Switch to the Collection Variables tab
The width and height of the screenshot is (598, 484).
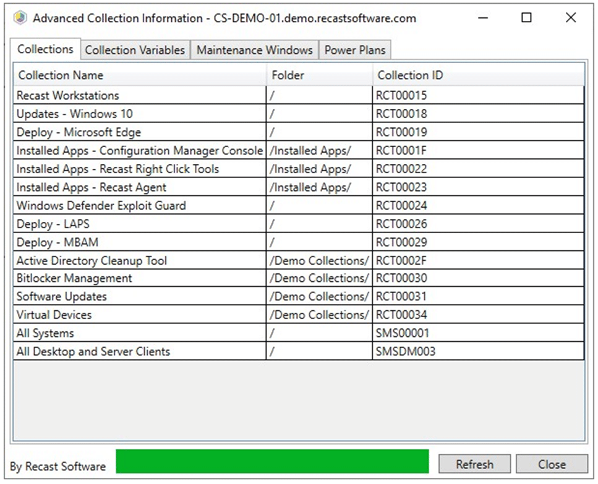pos(135,50)
